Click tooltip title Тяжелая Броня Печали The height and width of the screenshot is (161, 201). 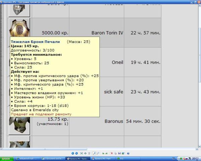click(36, 42)
